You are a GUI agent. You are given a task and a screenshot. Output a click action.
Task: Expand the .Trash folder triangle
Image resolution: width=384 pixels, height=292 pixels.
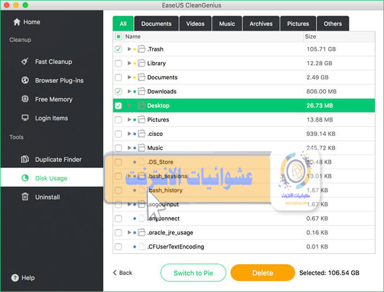[129, 49]
